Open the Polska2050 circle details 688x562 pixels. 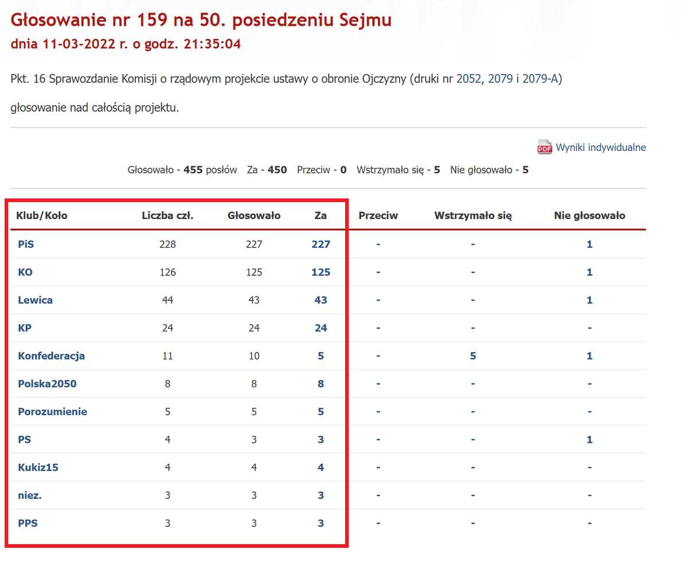(x=46, y=384)
